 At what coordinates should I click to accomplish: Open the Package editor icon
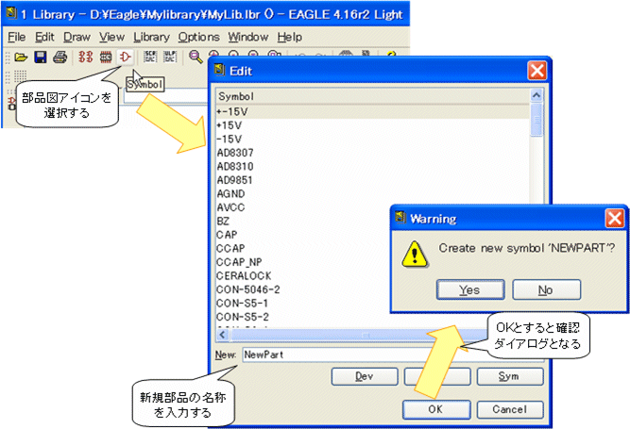point(106,58)
